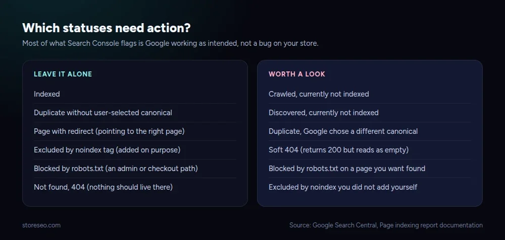Viewport: 505px width, 240px height.
Task: Click the 'Page with redirect' row
Action: click(135, 131)
